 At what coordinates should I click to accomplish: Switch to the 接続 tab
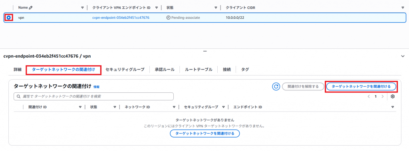click(227, 70)
